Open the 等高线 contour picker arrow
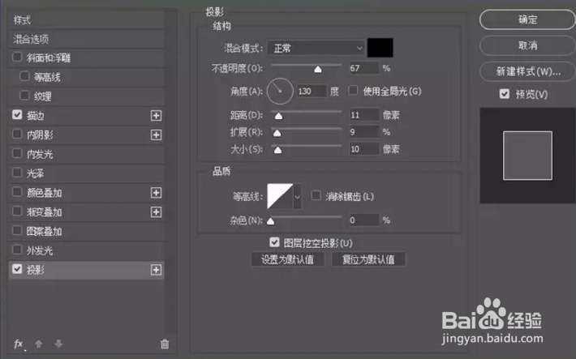 (x=297, y=197)
